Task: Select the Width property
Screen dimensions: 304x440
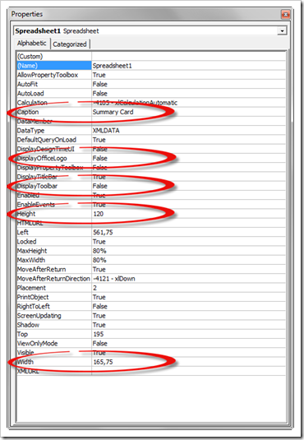Action: pyautogui.click(x=25, y=362)
